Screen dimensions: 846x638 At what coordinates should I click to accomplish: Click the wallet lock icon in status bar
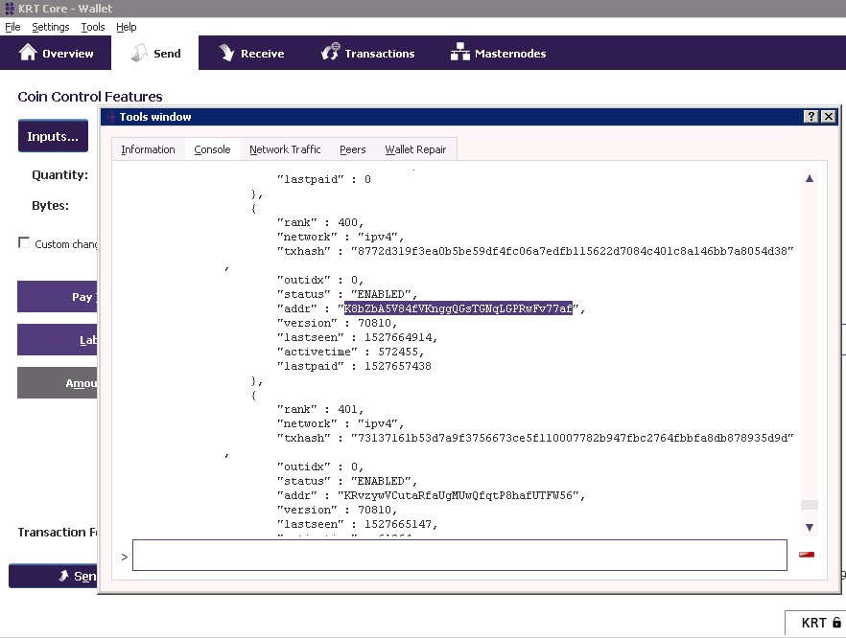coord(836,623)
